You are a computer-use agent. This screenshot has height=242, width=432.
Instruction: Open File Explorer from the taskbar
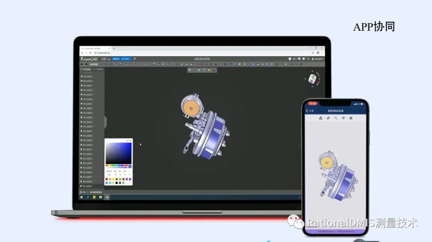[100, 197]
